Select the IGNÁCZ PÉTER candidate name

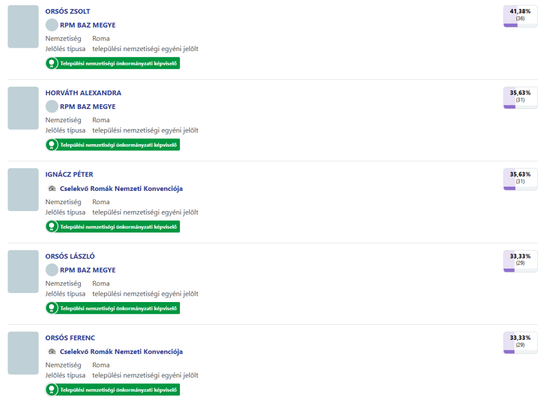coord(69,174)
